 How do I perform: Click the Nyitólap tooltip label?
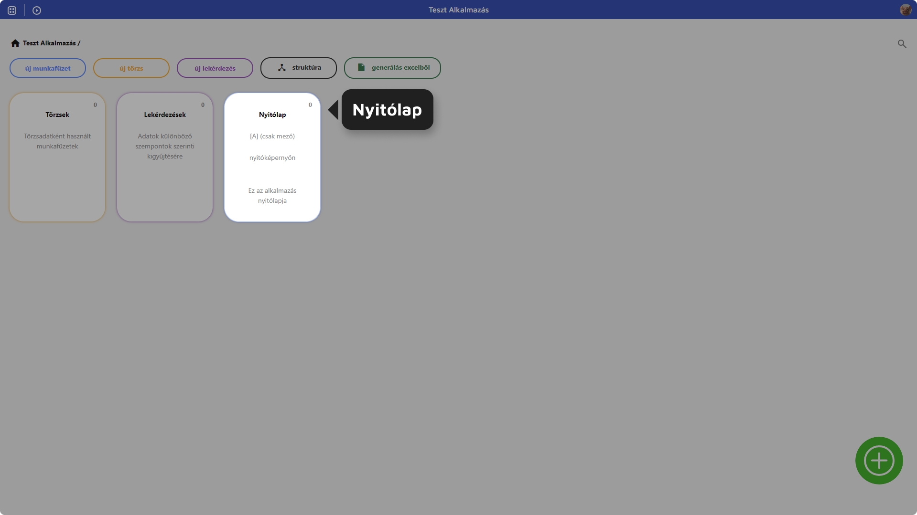(387, 109)
